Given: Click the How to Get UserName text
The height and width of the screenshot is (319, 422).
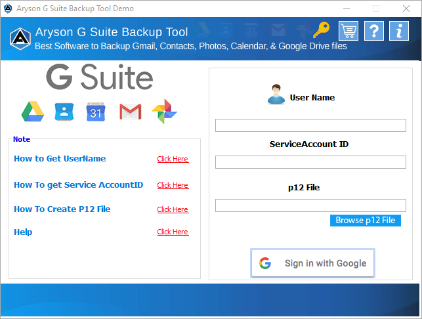Looking at the screenshot, I should [60, 159].
